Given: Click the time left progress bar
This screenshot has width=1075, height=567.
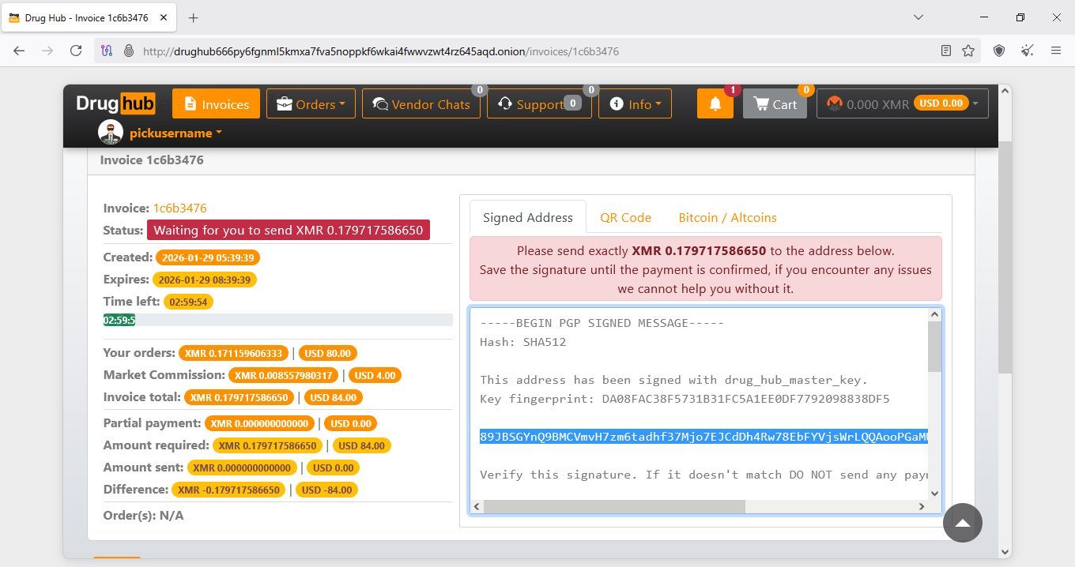Looking at the screenshot, I should click(x=277, y=320).
